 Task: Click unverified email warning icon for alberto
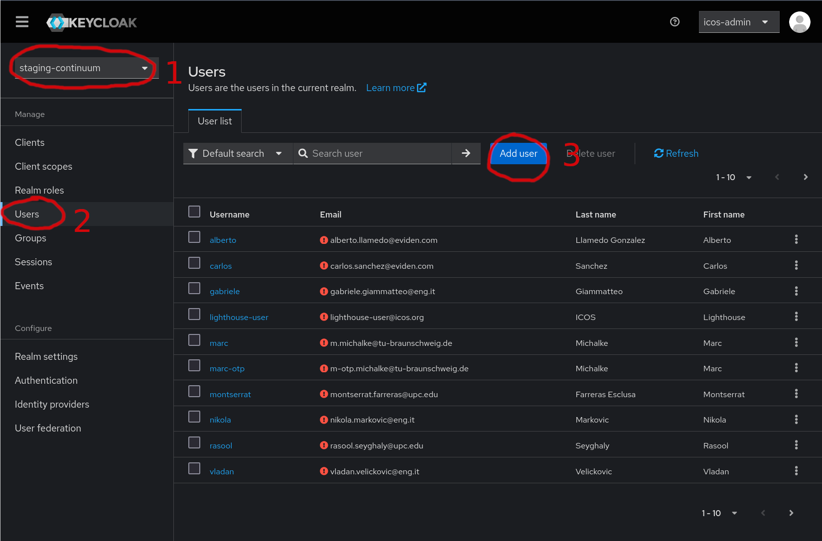pyautogui.click(x=324, y=240)
